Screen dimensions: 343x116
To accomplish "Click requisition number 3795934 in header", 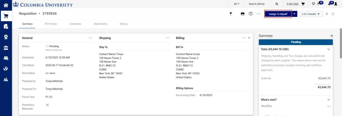I will pyautogui.click(x=49, y=14).
